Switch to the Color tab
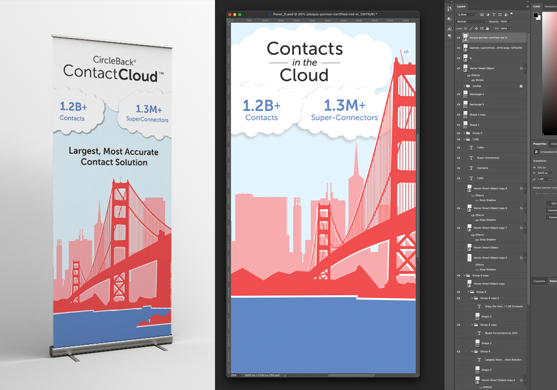Screen dimensions: 557x390 (x=537, y=6)
